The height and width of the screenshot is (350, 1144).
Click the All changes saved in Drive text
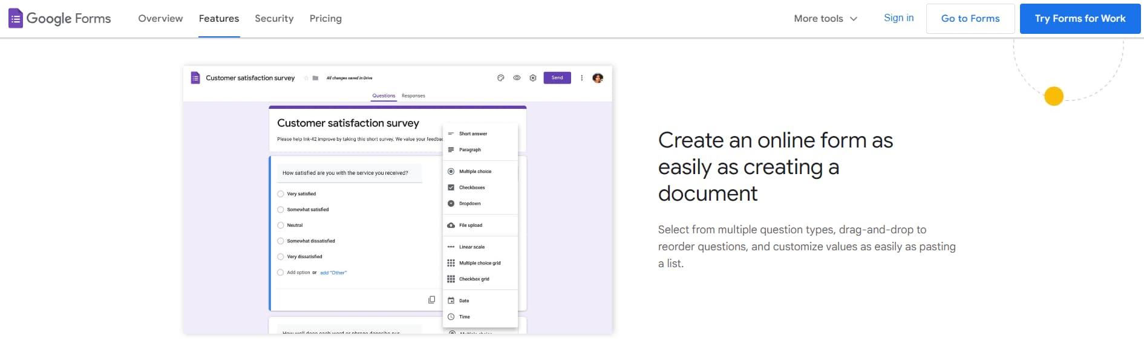click(x=350, y=78)
